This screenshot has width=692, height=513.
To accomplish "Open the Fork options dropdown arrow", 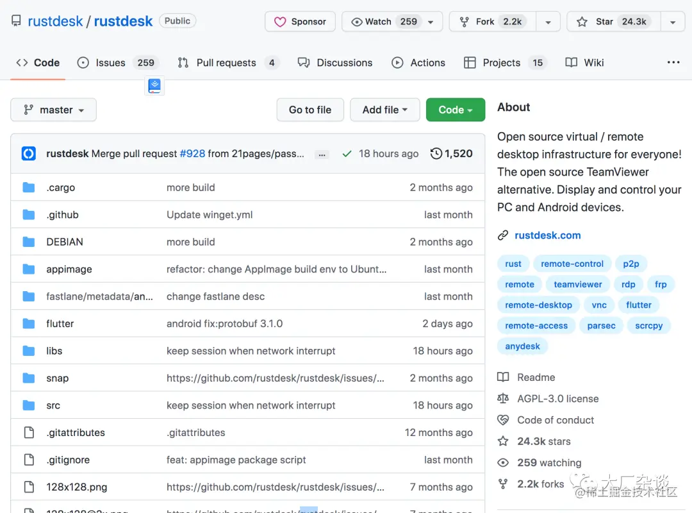I will click(548, 22).
